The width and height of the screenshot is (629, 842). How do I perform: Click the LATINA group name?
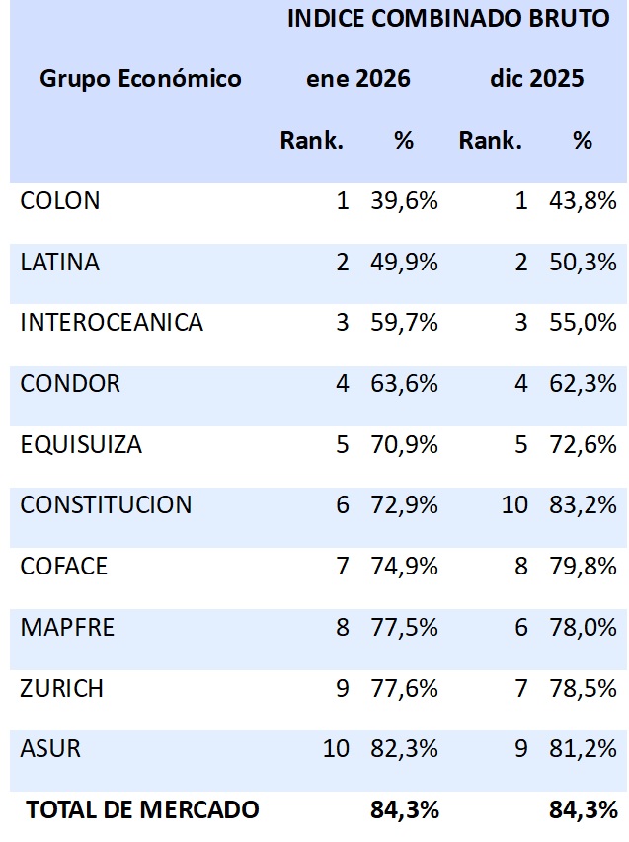60,263
